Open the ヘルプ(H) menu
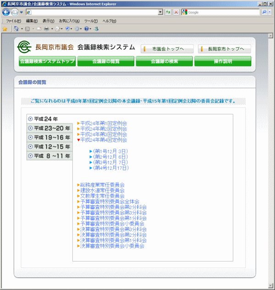Screen dimensions: 275x290 coord(110,21)
